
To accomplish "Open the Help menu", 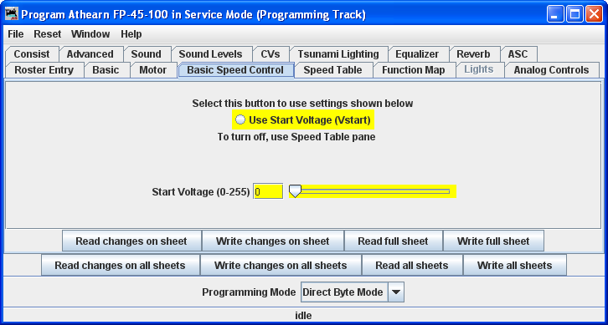I will [131, 34].
